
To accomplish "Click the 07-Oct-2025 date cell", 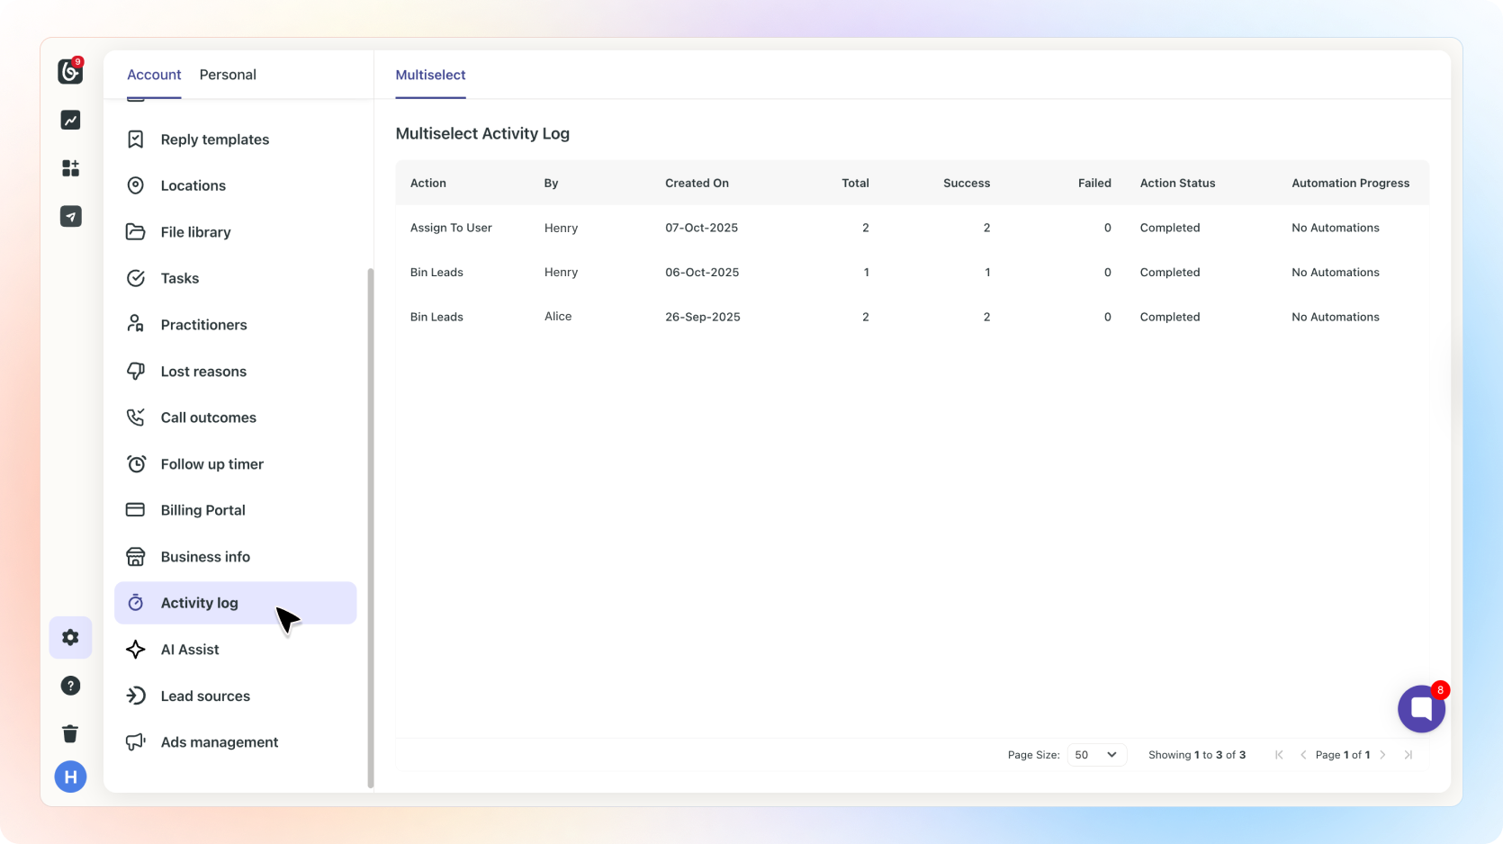I will pyautogui.click(x=702, y=228).
